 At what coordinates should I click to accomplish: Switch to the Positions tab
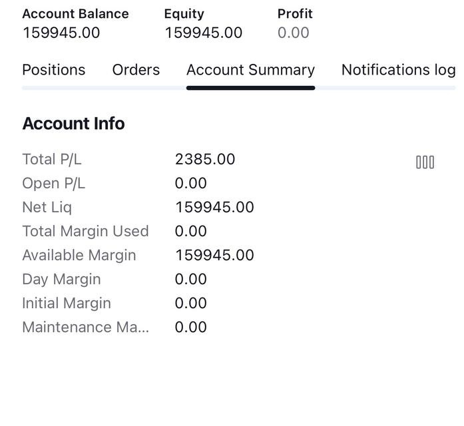pos(54,70)
